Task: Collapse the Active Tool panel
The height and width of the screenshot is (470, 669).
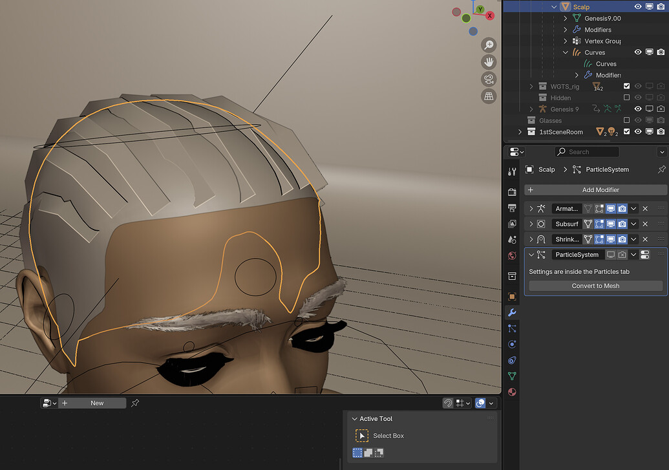Action: click(x=354, y=419)
